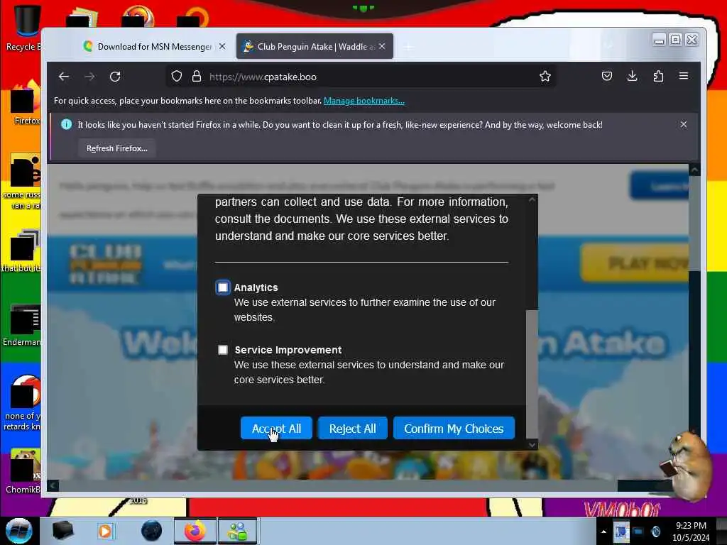Click Confirm My Choices button
Screen dimensions: 727x545
click(x=454, y=429)
